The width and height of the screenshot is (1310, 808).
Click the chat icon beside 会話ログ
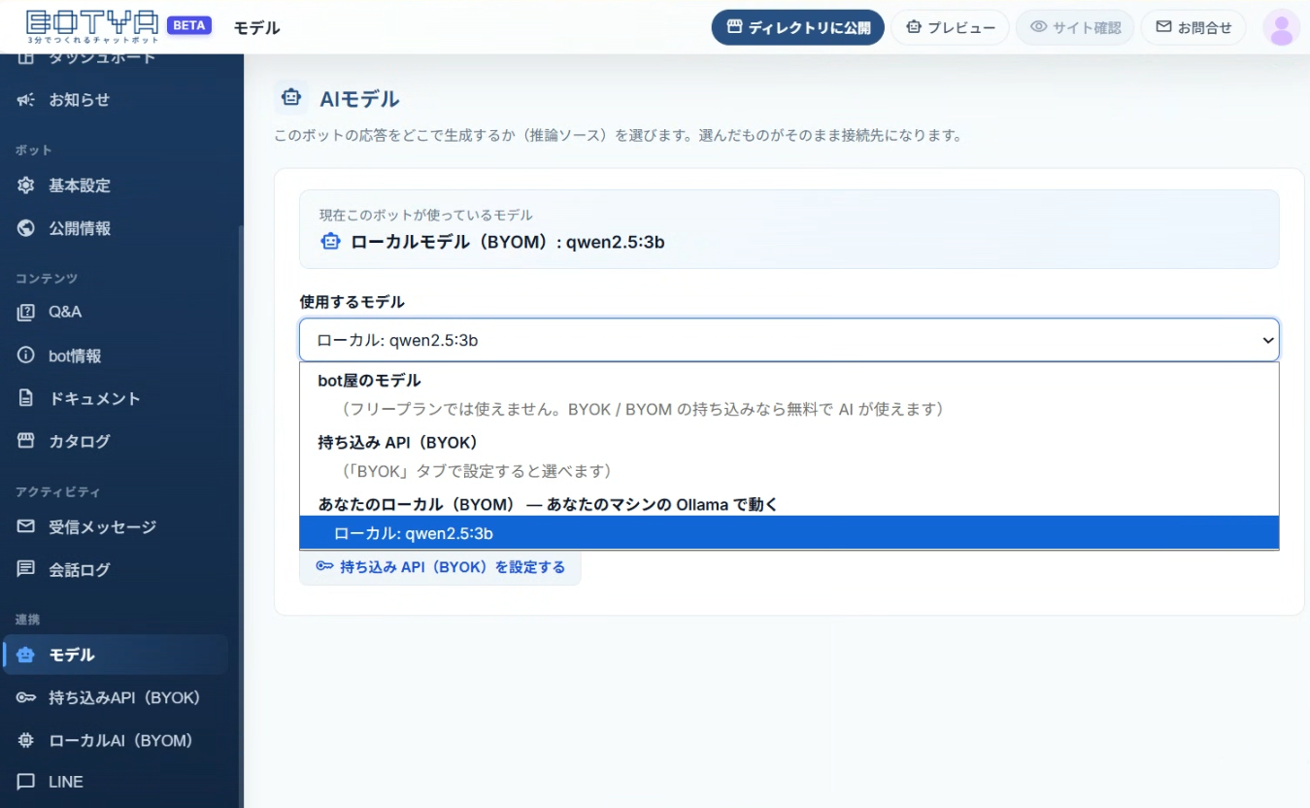pyautogui.click(x=26, y=569)
